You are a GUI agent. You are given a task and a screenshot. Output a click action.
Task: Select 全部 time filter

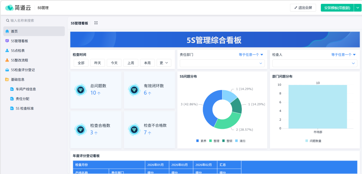pyautogui.click(x=81, y=63)
